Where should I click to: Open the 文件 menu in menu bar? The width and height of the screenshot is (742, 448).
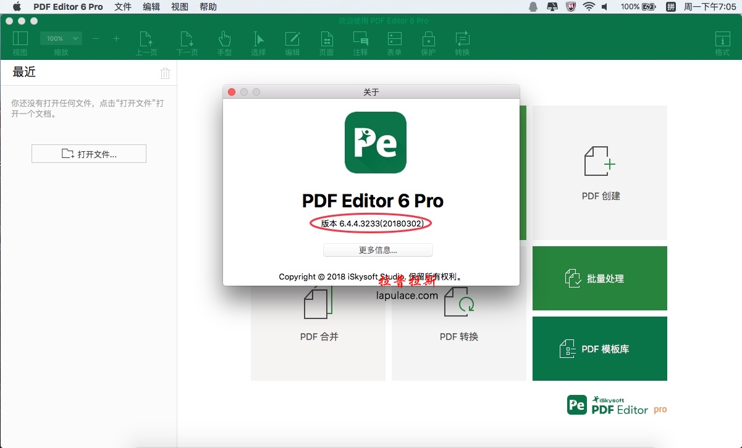(x=123, y=7)
